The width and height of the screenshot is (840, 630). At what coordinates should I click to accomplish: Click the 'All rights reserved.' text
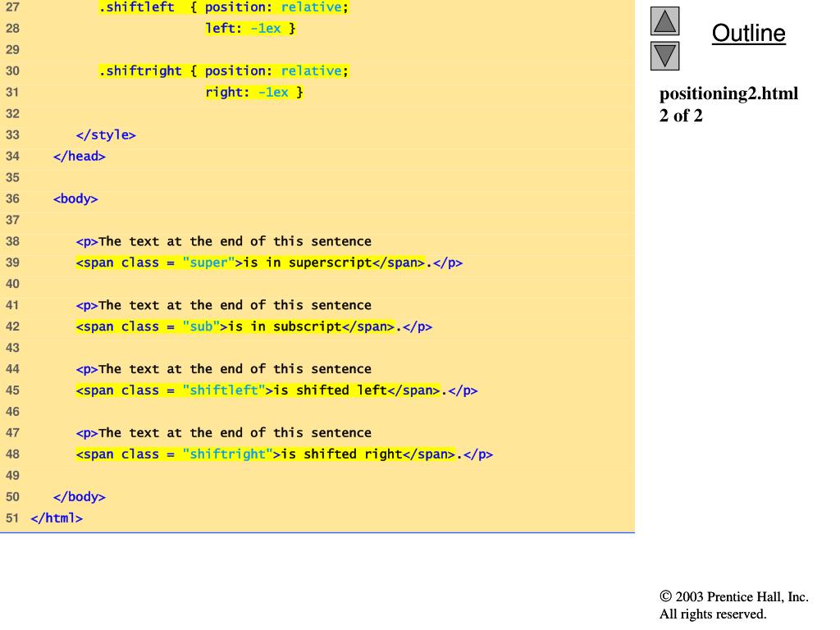pyautogui.click(x=713, y=614)
